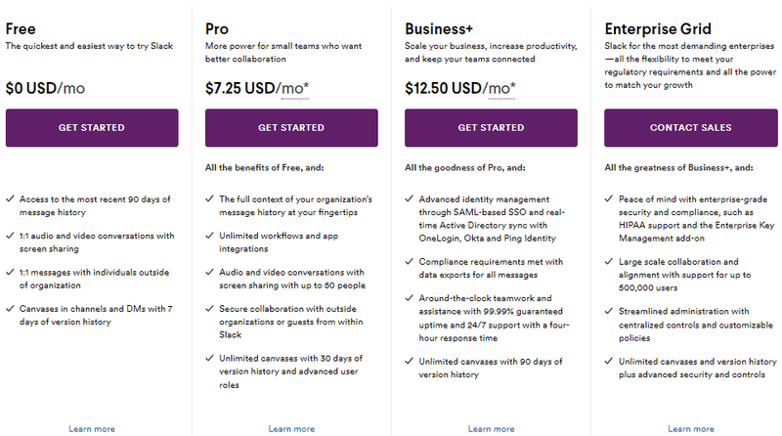Click checkmark beside Canvases in channels and DMs
Viewport: 782px width, 436px height.
(x=10, y=309)
